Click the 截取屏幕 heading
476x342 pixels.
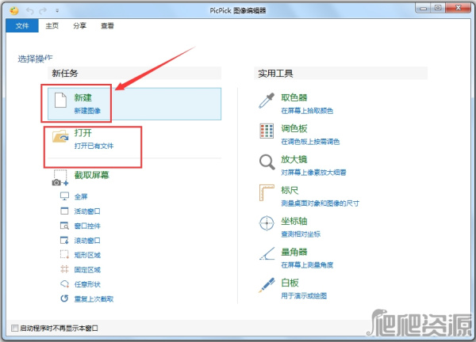coord(92,175)
